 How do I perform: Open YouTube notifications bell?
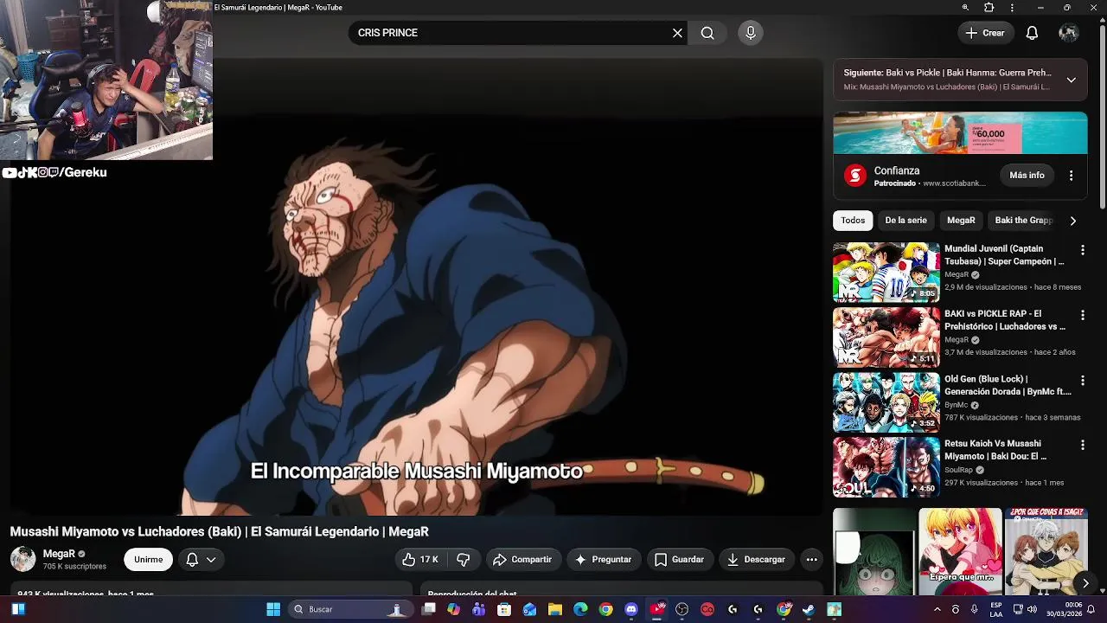point(1032,33)
